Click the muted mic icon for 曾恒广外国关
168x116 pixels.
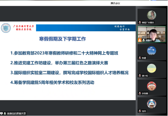[140, 22]
